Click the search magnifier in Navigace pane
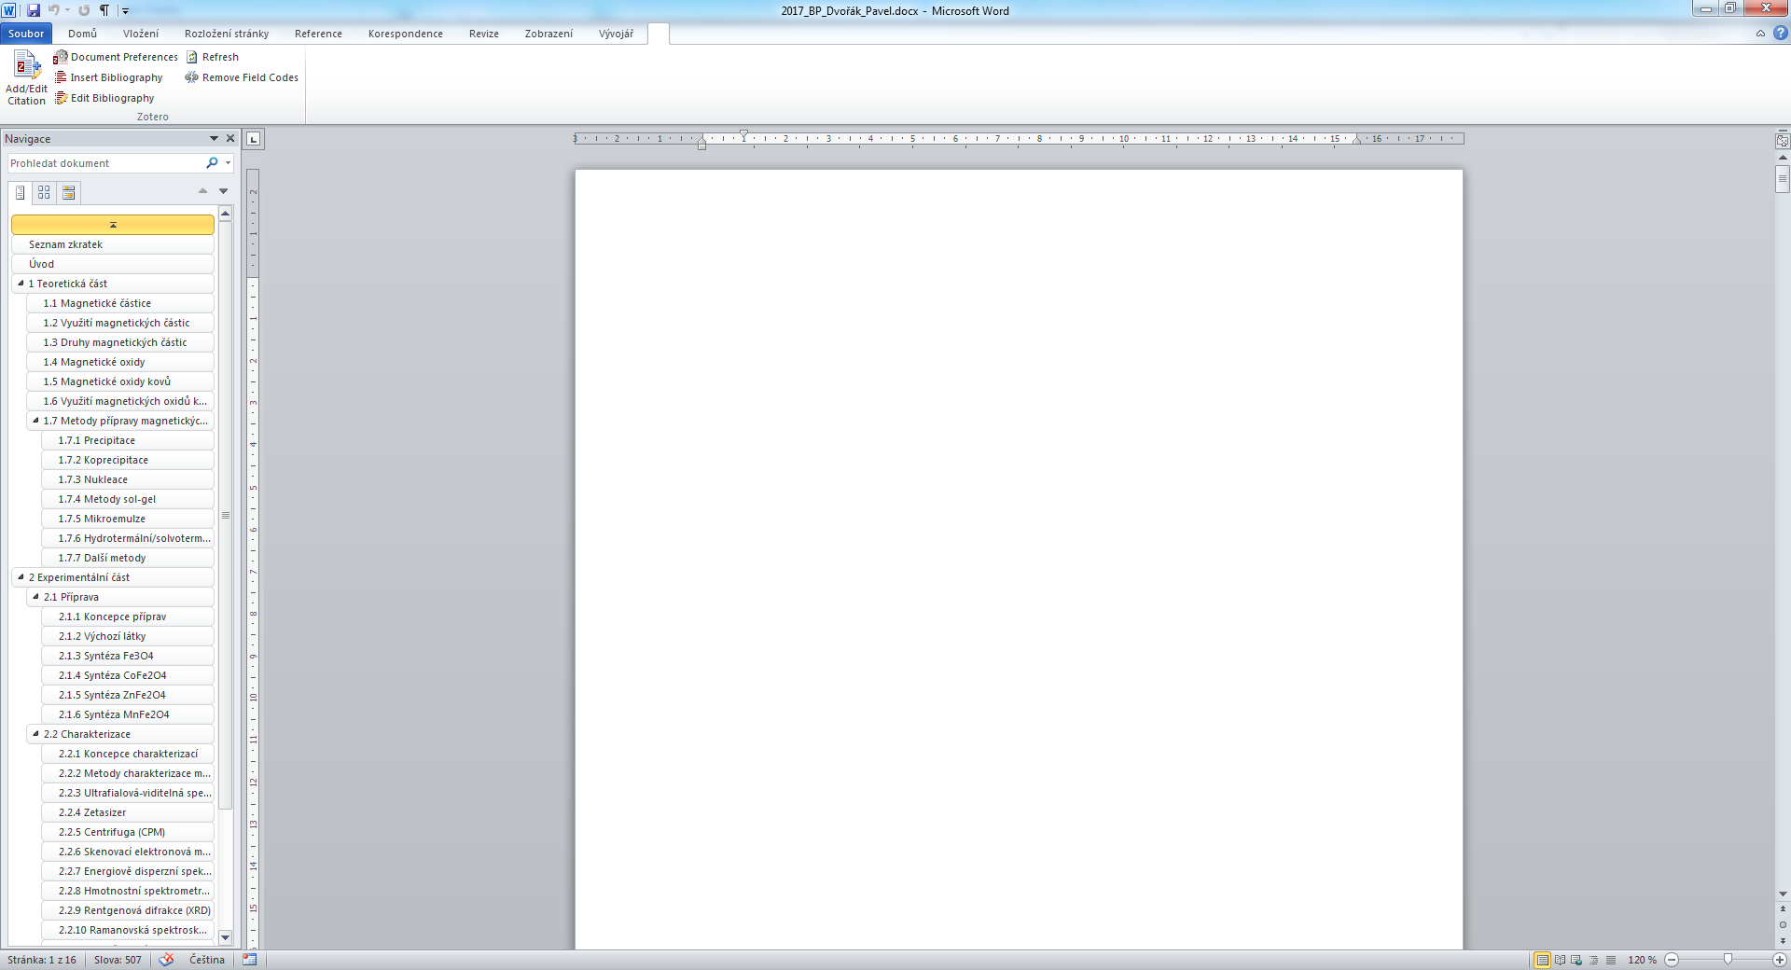Viewport: 1791px width, 970px height. coord(212,163)
